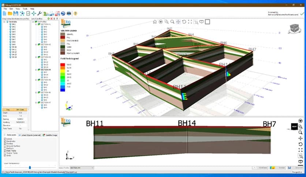Toggle the Field Tests layer checkbox

pos(5,151)
